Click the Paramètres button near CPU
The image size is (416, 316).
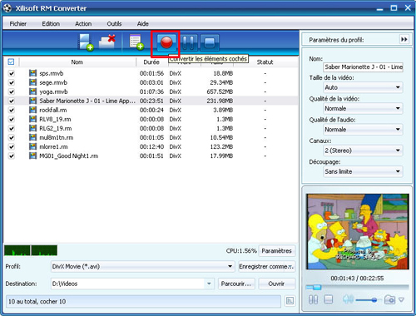pos(276,251)
